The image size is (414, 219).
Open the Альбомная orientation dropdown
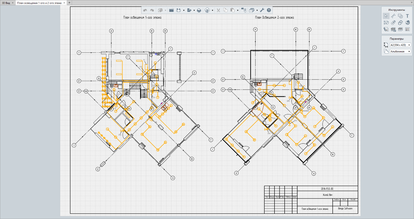[400, 52]
